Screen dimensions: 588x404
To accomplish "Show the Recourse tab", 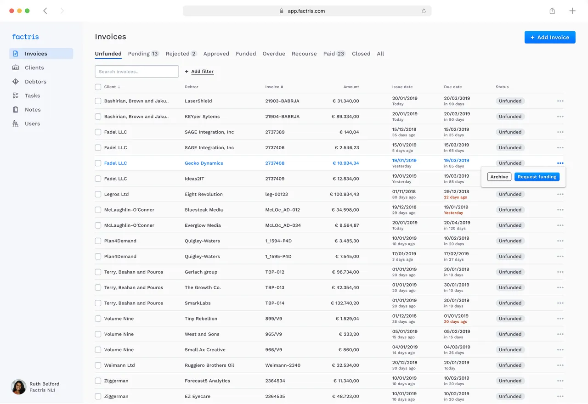I will (304, 54).
